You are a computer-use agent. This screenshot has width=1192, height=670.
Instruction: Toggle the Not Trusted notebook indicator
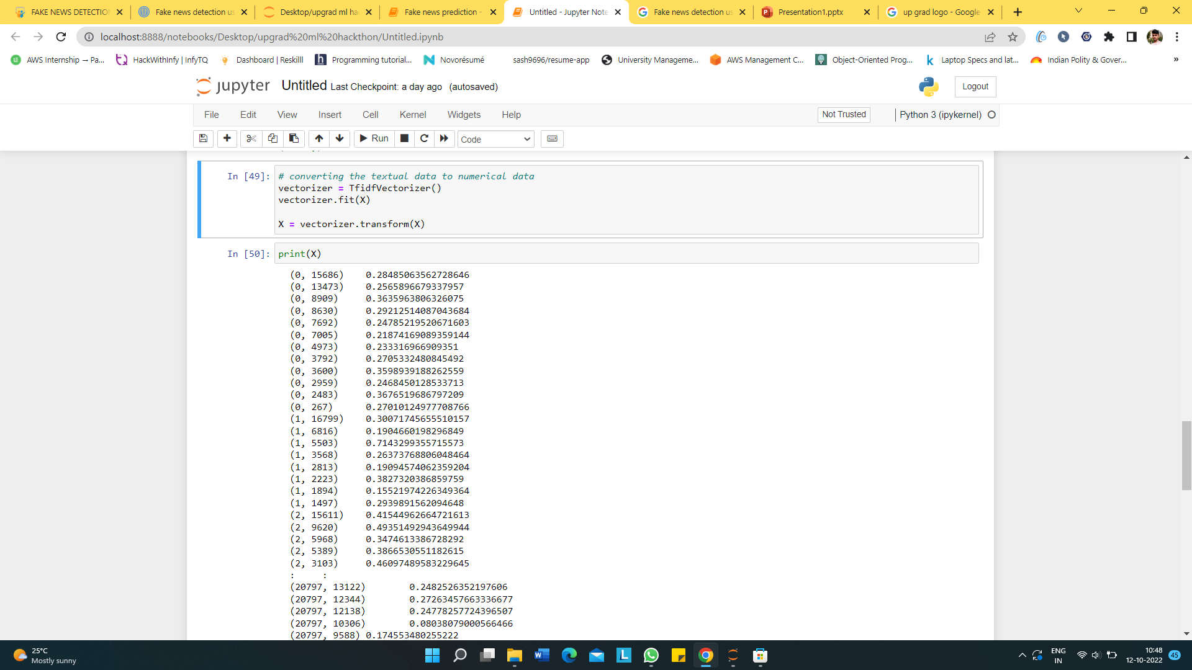pos(844,114)
